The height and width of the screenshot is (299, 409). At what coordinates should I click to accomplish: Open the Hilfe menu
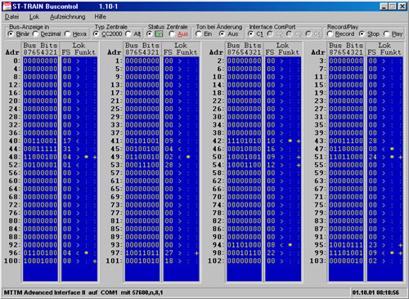pyautogui.click(x=100, y=17)
